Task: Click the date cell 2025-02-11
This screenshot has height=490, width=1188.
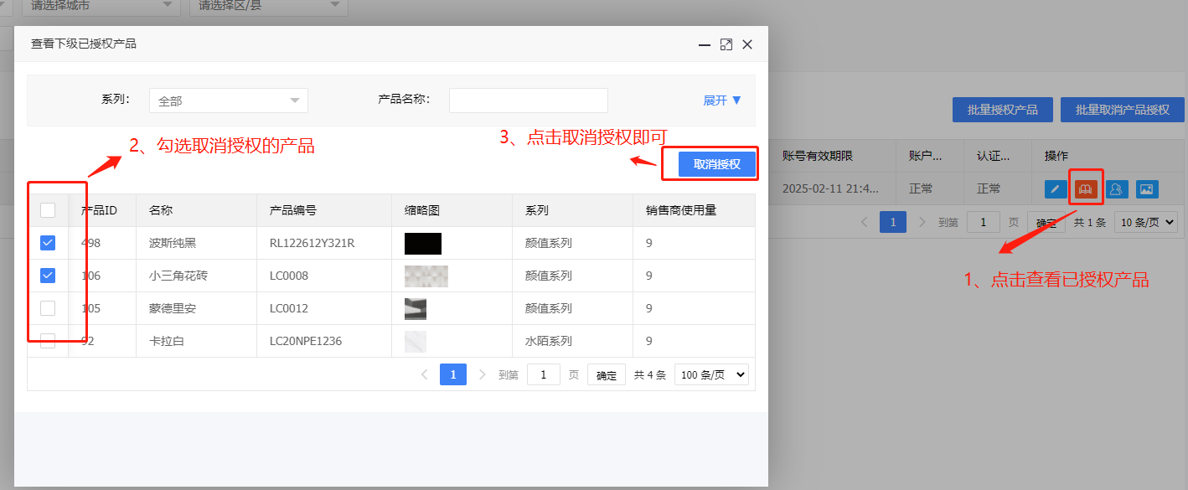Action: 830,188
